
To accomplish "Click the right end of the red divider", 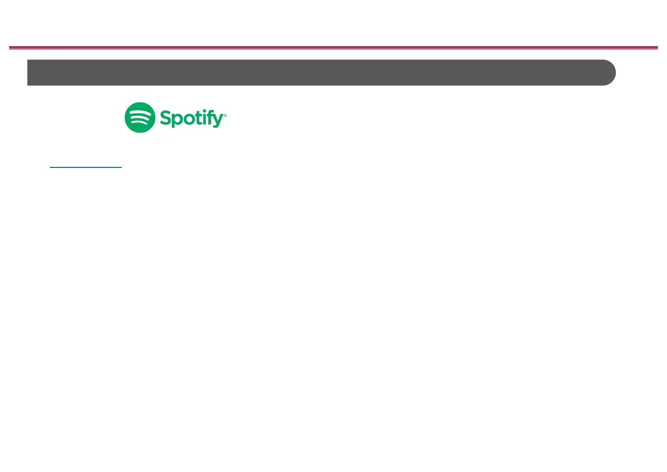I will [x=655, y=47].
